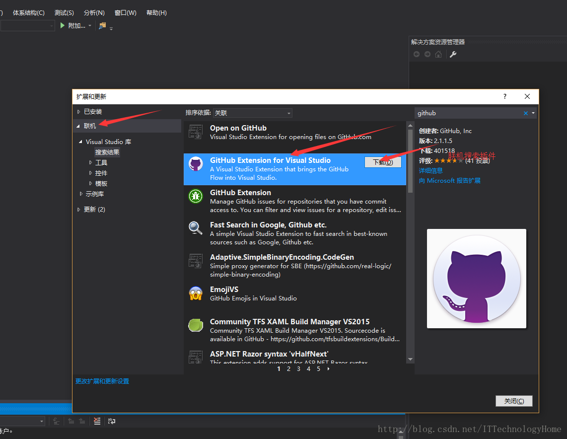This screenshot has height=439, width=567.
Task: Select Adaptive.SimpleBinaryEncoding.CodeGen result title
Action: pyautogui.click(x=282, y=257)
